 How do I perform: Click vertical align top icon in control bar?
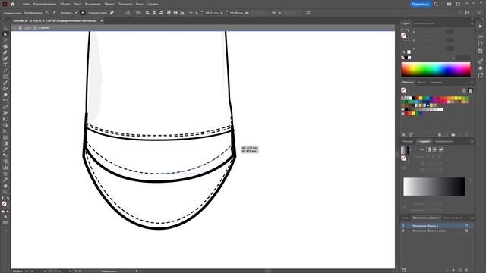tap(169, 13)
